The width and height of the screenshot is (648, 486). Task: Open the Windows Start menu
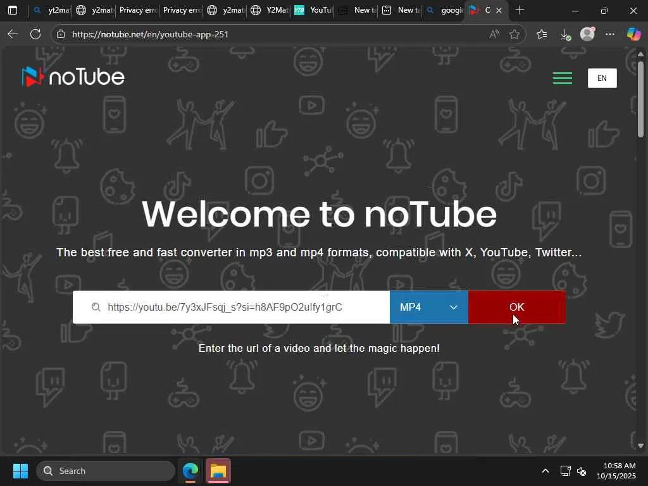point(20,471)
